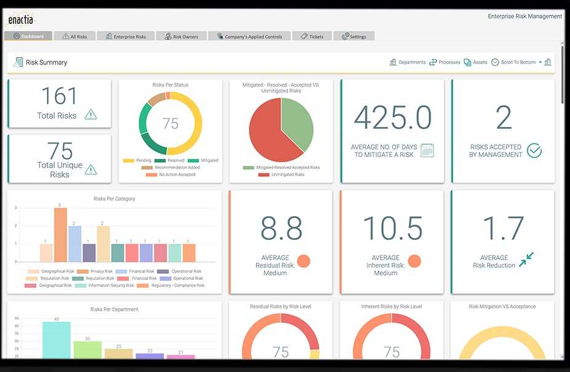Click orange circle indicator in Average Inherent Risk card
This screenshot has height=372, width=570.
tap(414, 261)
